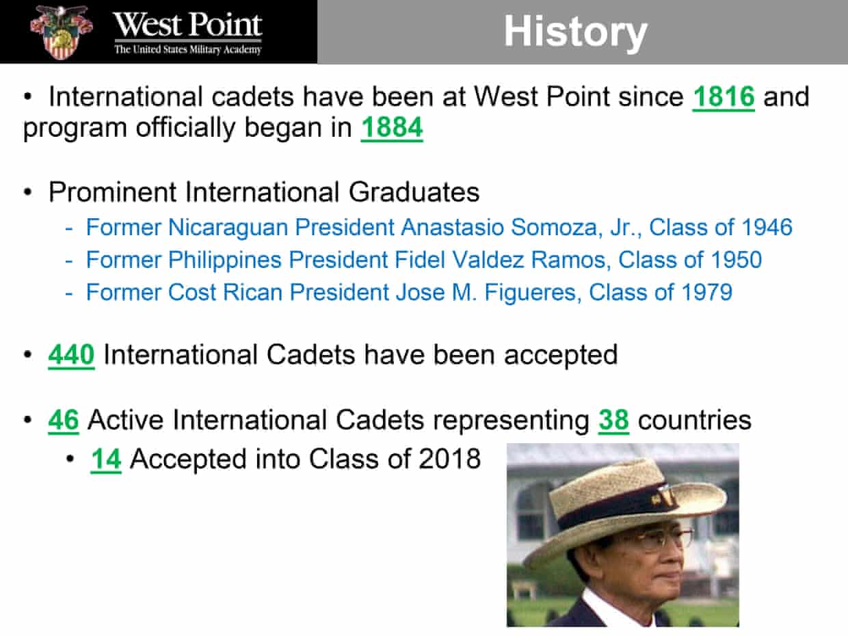Click the Jose M. Figueres line

click(408, 292)
